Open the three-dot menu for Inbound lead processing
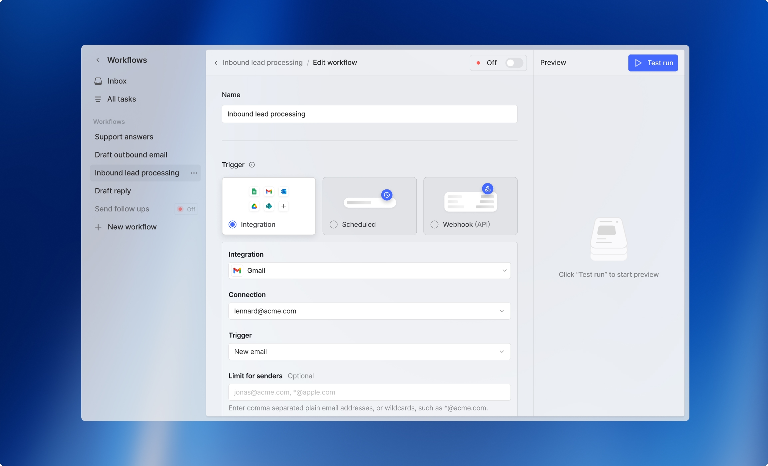Viewport: 768px width, 466px height. [194, 173]
